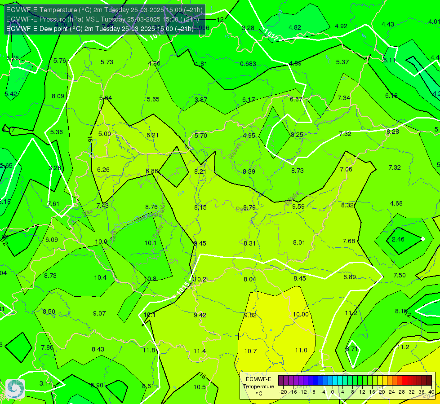Click the dew point value 6.21
The width and height of the screenshot is (440, 404).
point(152,135)
